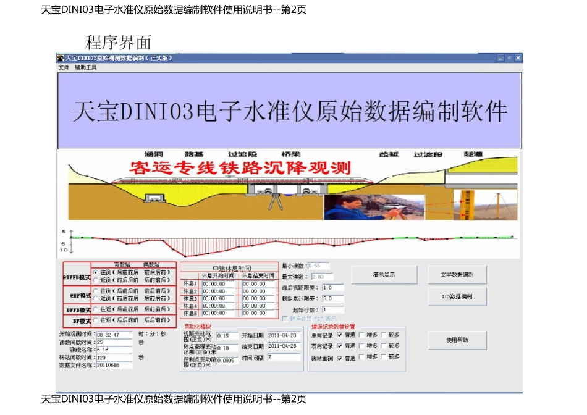This screenshot has height=415, width=587.
Task: Click the 清除显示 button
Action: click(x=384, y=275)
